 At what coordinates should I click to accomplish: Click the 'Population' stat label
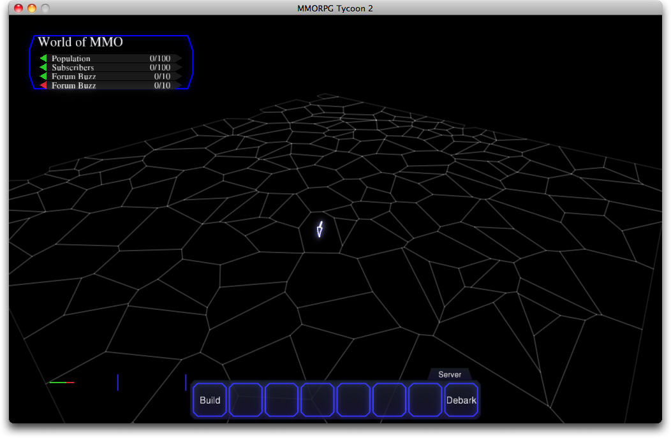tap(71, 59)
